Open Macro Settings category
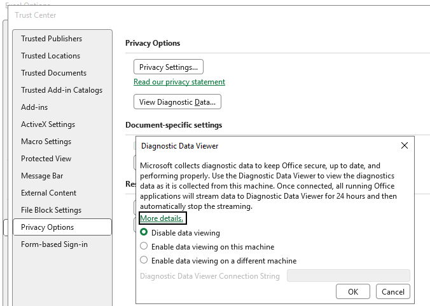The width and height of the screenshot is (430, 306). coord(46,142)
